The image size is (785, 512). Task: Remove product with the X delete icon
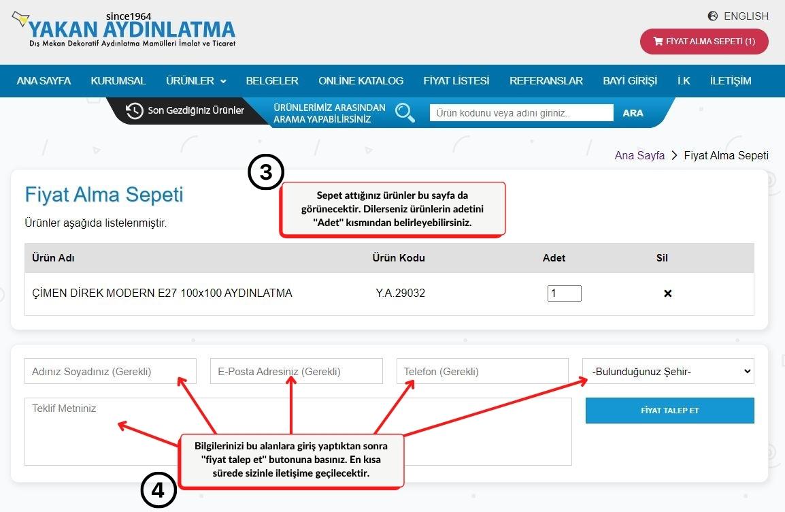click(667, 293)
